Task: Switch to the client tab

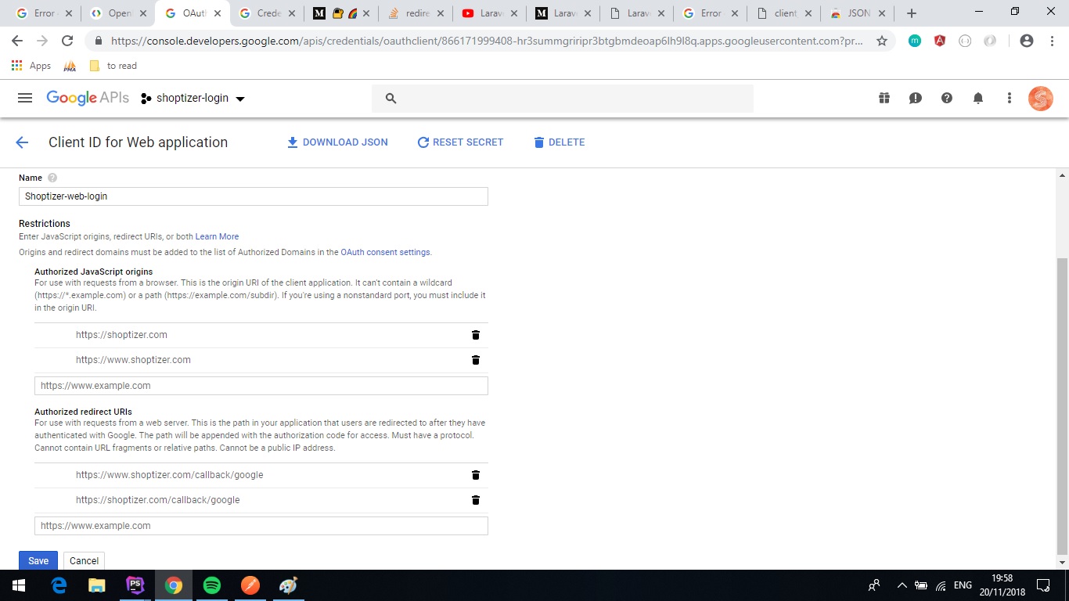Action: pyautogui.click(x=784, y=13)
